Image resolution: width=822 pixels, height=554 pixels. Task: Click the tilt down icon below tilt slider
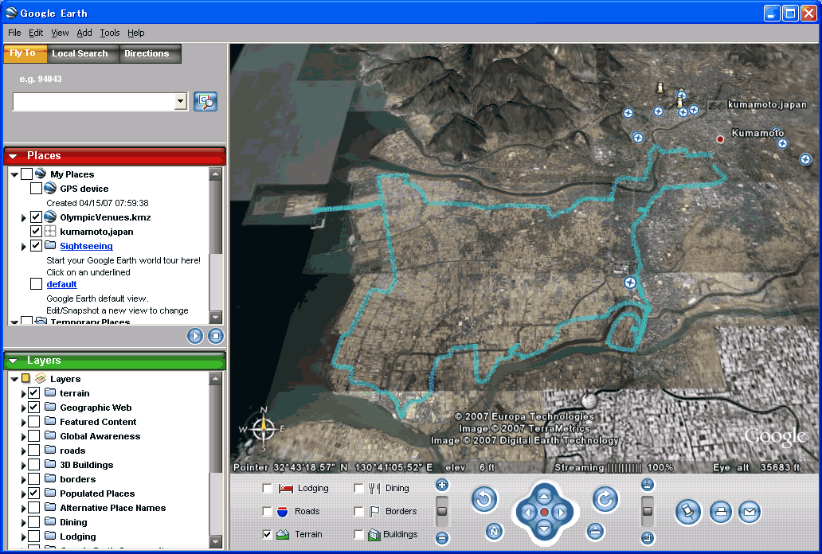[648, 538]
